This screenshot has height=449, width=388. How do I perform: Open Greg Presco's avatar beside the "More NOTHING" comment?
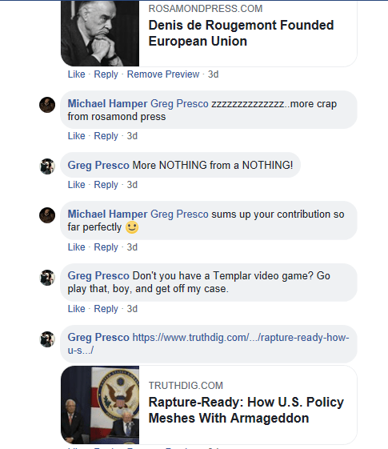[47, 166]
